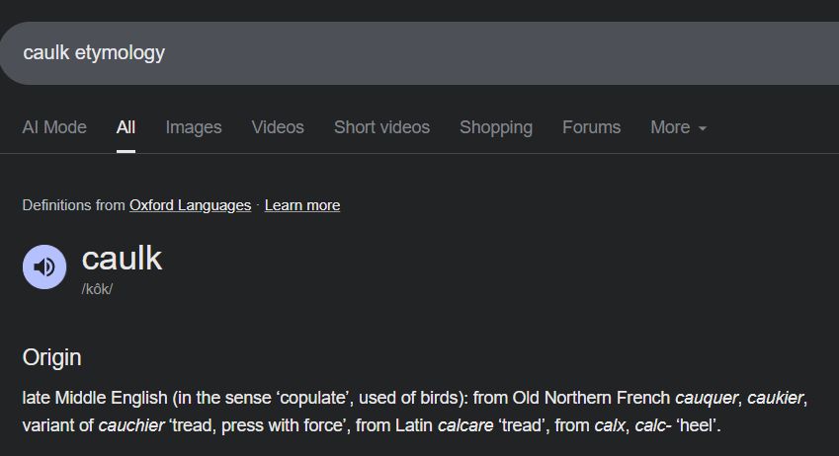The width and height of the screenshot is (839, 456).
Task: Go to the Videos tab
Action: pyautogui.click(x=278, y=127)
